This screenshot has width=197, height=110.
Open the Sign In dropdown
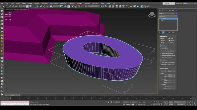(x=168, y=3)
